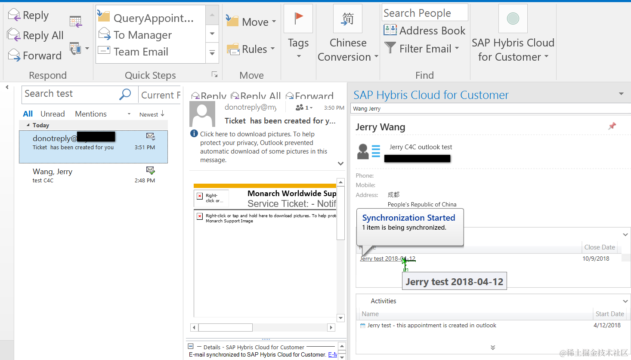Collapse the opportunities section chevron
The height and width of the screenshot is (360, 631).
pos(625,235)
